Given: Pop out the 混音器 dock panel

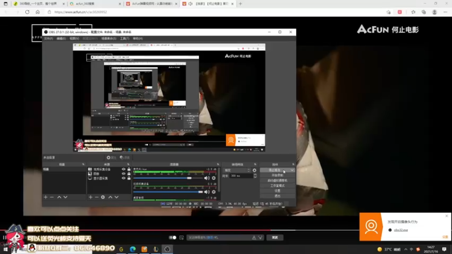Looking at the screenshot, I should pos(218,164).
